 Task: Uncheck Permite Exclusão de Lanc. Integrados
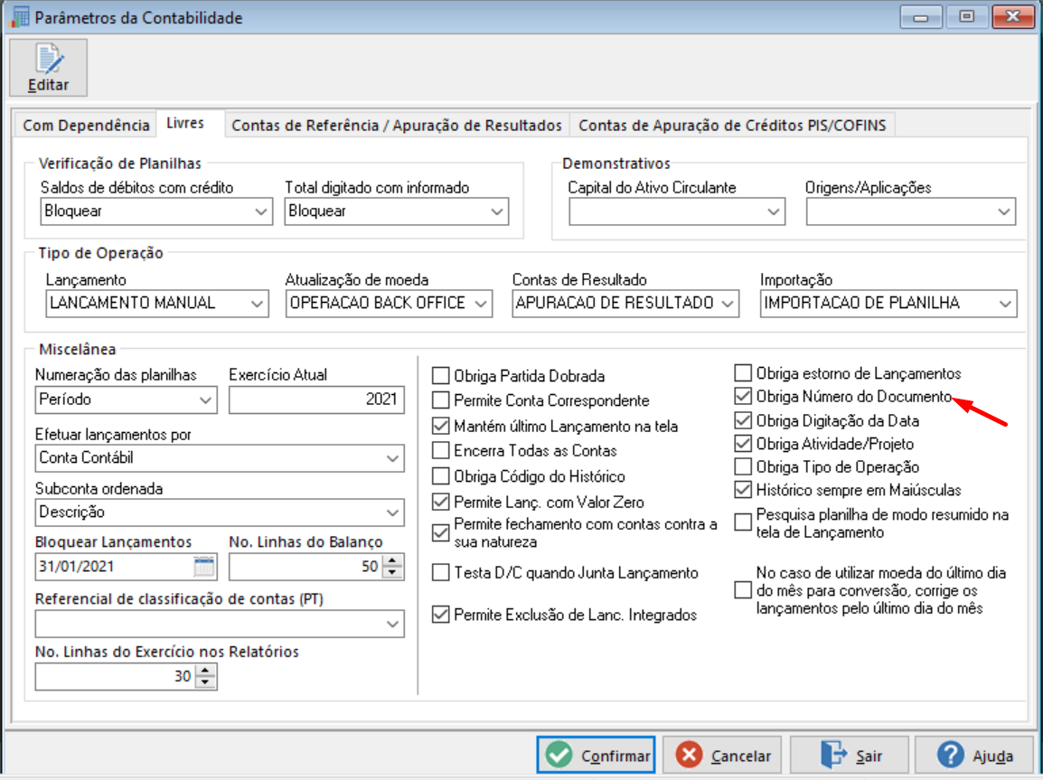pos(440,615)
